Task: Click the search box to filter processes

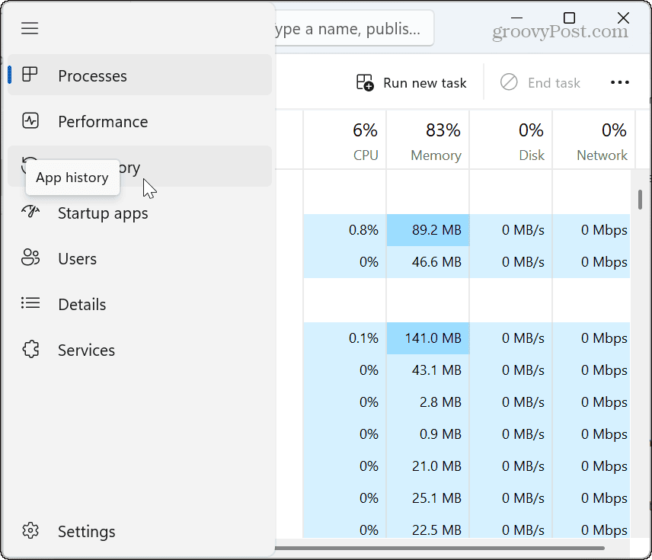Action: click(x=354, y=29)
